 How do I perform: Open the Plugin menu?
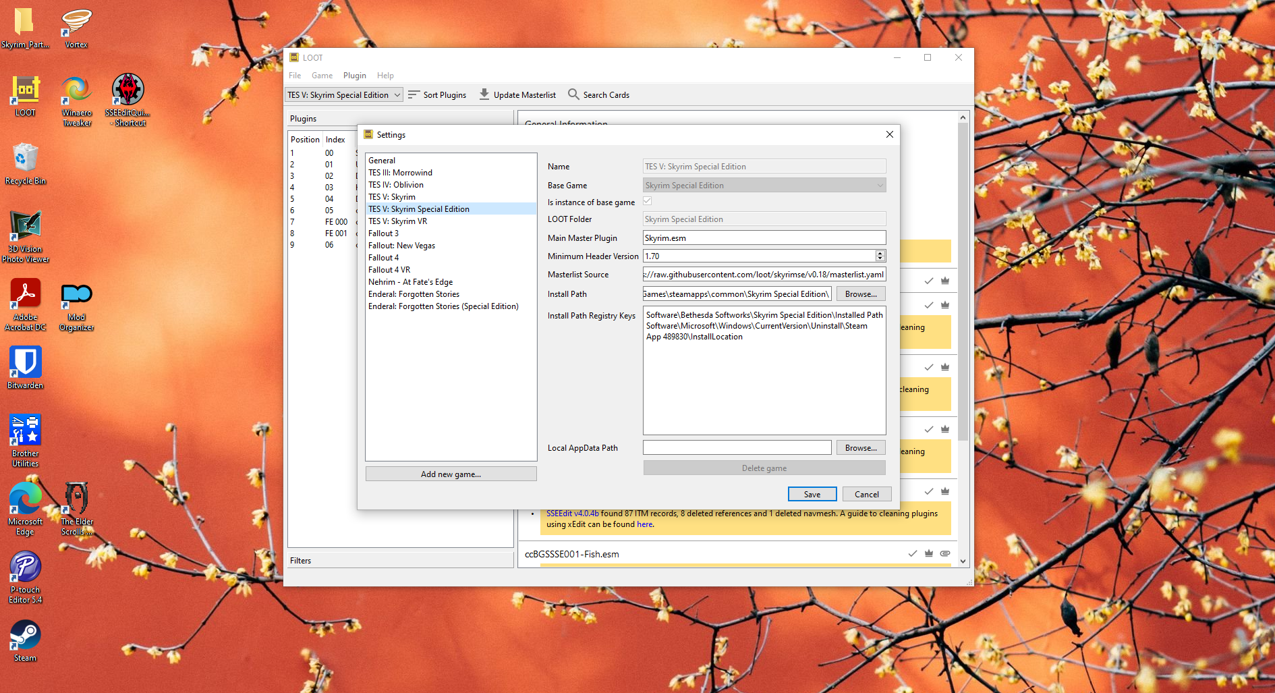pyautogui.click(x=354, y=76)
